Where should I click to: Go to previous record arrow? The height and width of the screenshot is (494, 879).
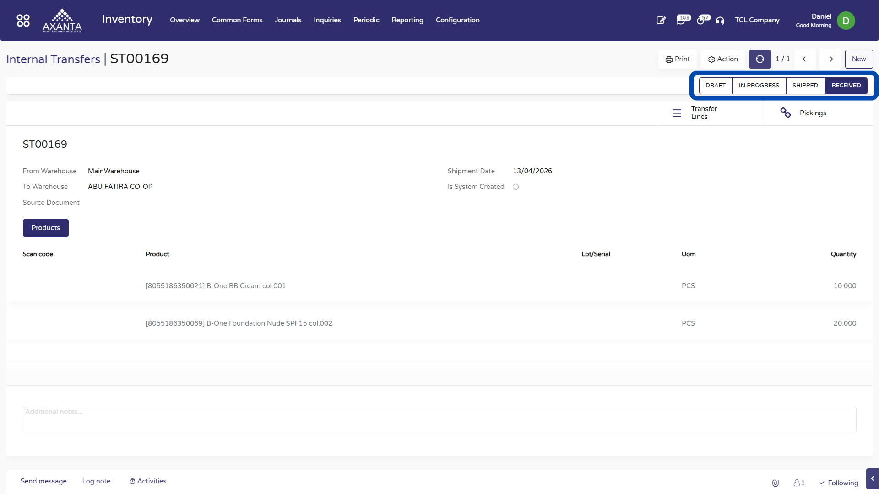click(x=805, y=59)
